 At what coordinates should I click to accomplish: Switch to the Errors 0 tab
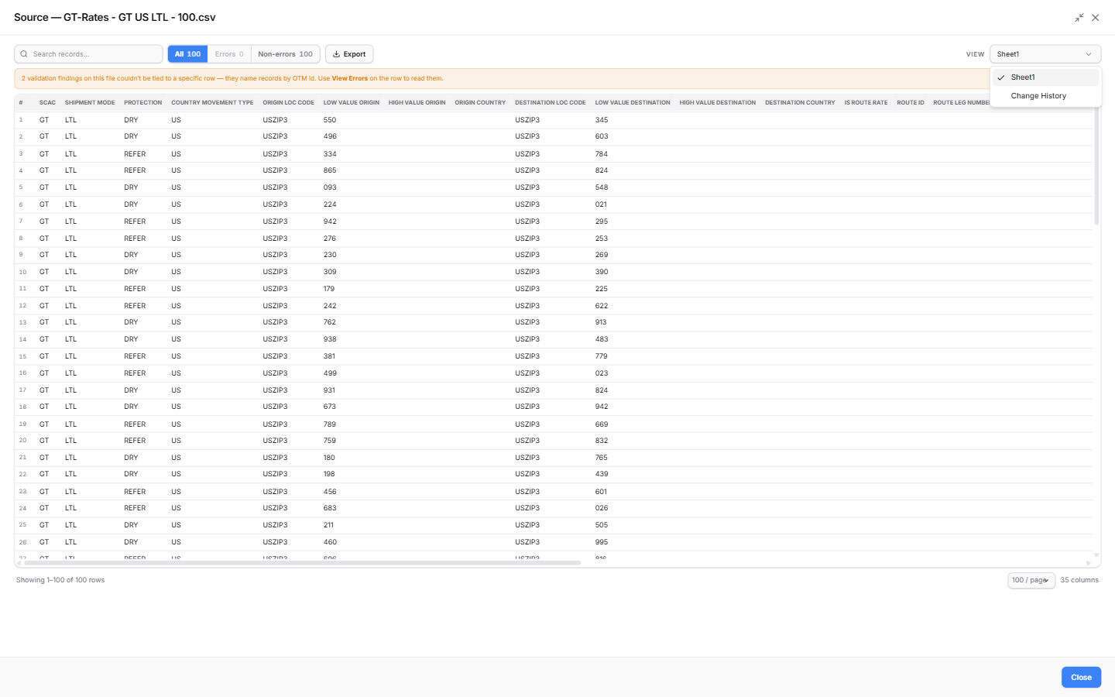click(x=229, y=54)
